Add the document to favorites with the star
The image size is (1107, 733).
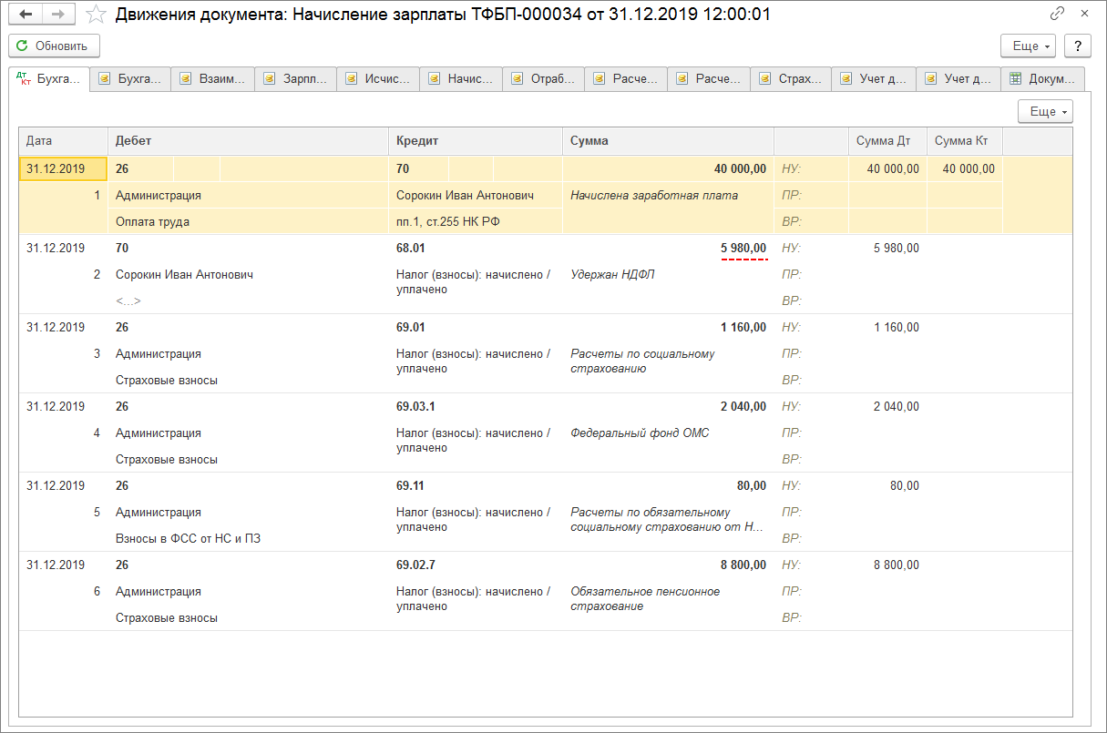tap(96, 15)
